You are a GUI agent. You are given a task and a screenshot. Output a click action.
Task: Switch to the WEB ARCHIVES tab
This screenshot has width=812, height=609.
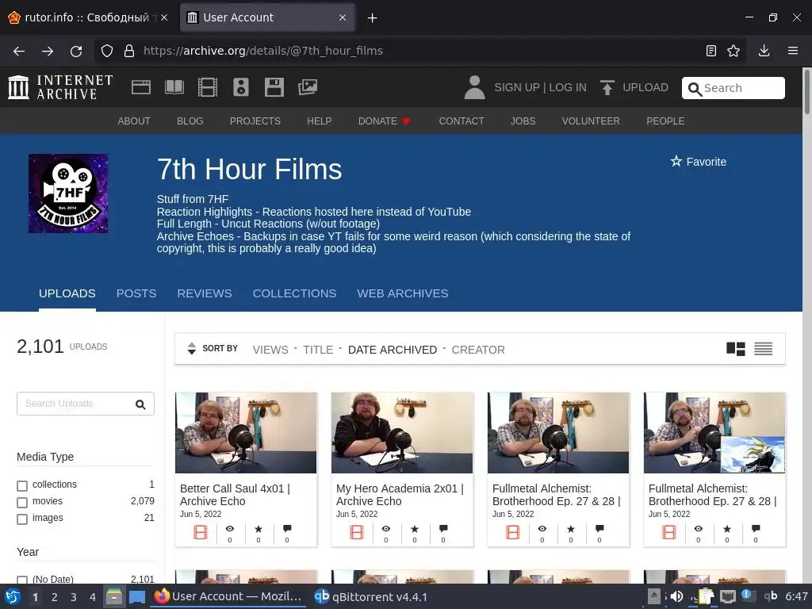[x=402, y=293]
